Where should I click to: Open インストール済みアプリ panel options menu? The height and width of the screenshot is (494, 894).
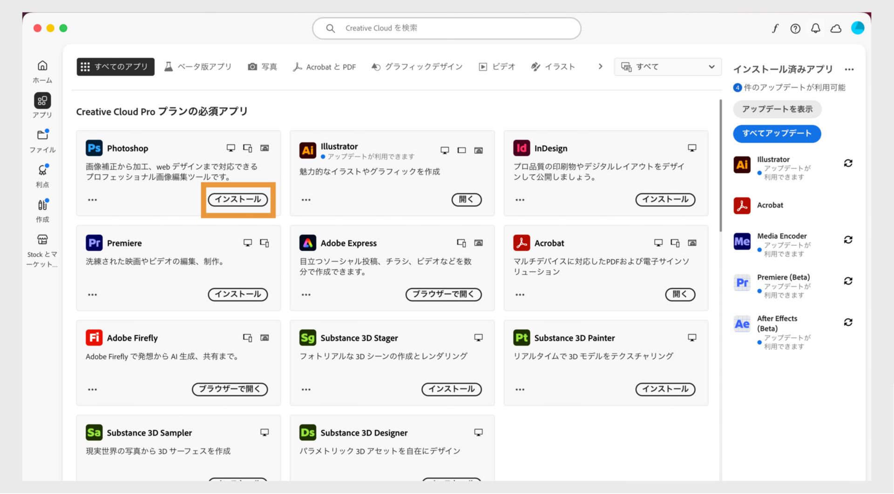[x=849, y=70]
